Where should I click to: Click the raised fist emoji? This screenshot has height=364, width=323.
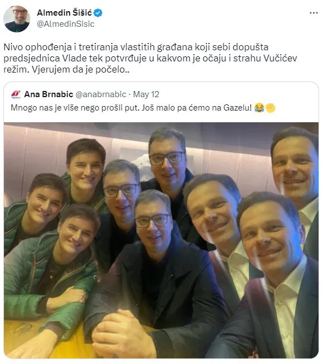click(x=271, y=108)
